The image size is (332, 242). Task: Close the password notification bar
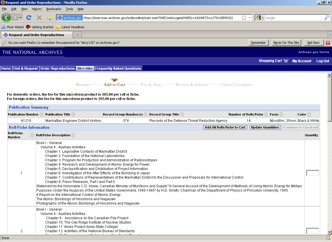tap(328, 43)
